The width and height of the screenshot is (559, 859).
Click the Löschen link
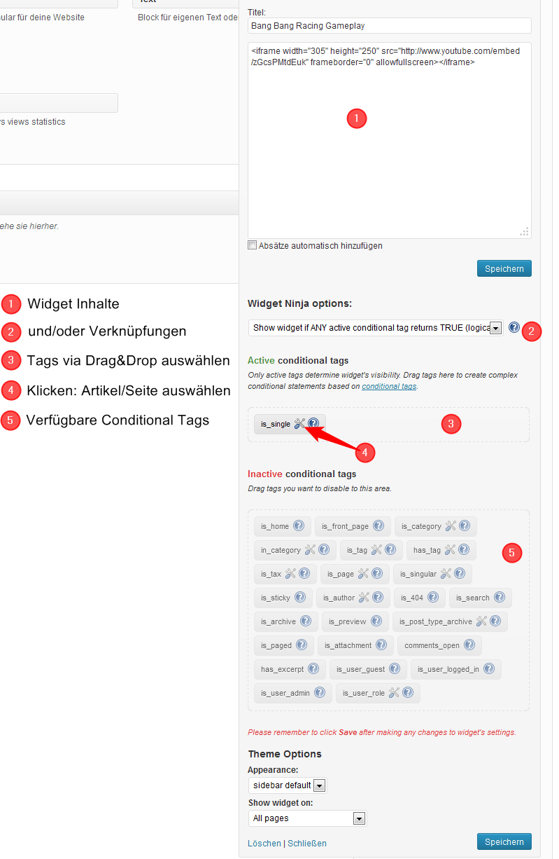(264, 844)
